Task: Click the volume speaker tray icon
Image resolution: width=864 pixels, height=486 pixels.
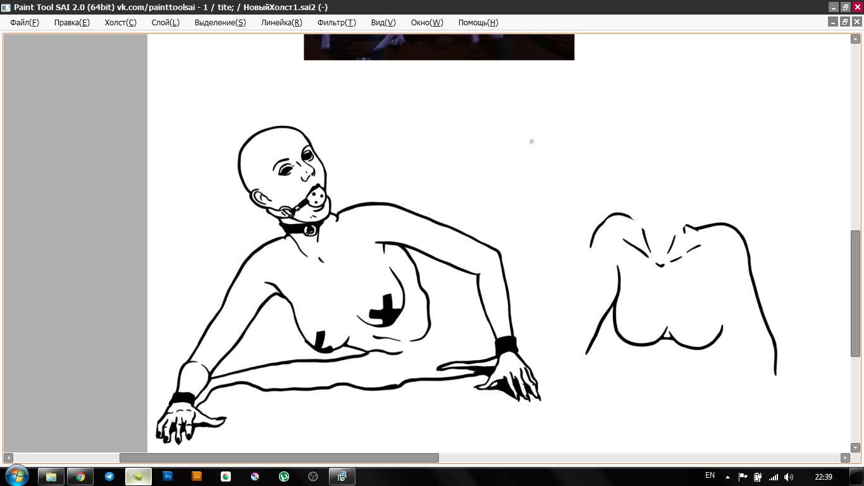Action: (788, 477)
